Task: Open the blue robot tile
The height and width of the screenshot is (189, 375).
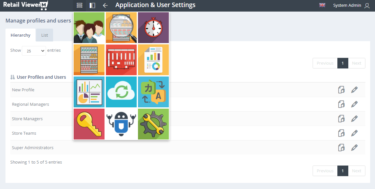Action: [121, 124]
